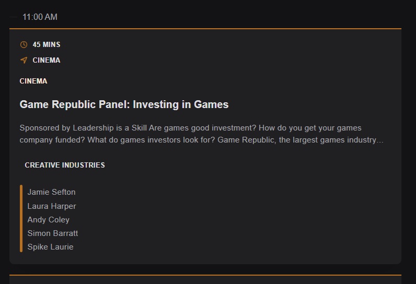
Task: Select the 11:00 AM time slot label
Action: pyautogui.click(x=40, y=17)
